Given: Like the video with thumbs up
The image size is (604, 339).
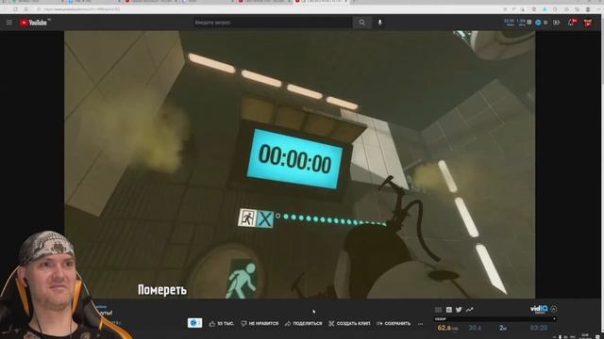Looking at the screenshot, I should 221,324.
